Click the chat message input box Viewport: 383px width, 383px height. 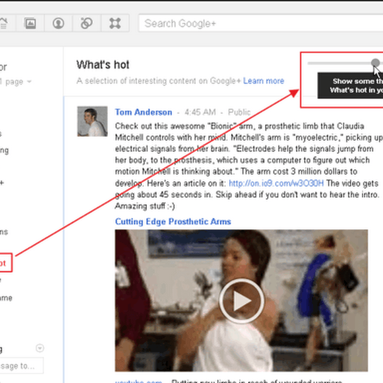point(22,366)
